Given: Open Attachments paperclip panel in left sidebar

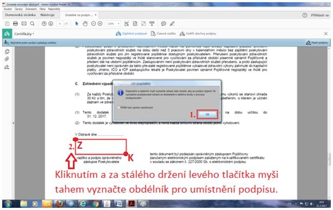Looking at the screenshot, I should [7, 59].
